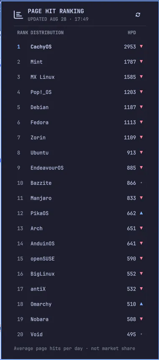This screenshot has height=360, width=159.
Task: Click the refresh icon in the header
Action: [138, 15]
